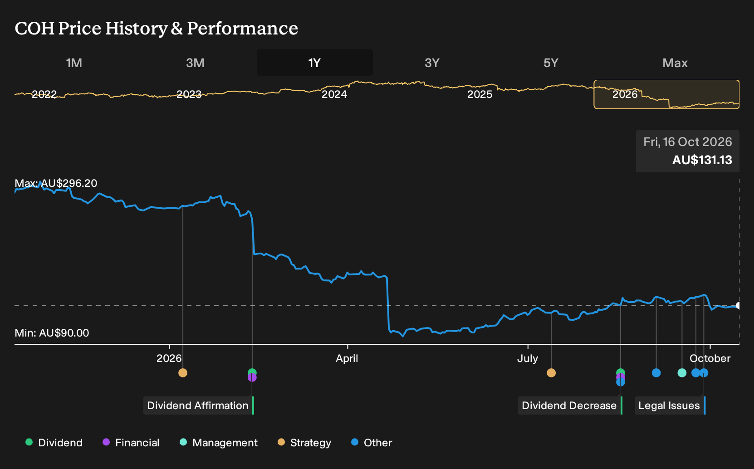The height and width of the screenshot is (469, 754).
Task: Toggle the Management legend filter
Action: (219, 443)
